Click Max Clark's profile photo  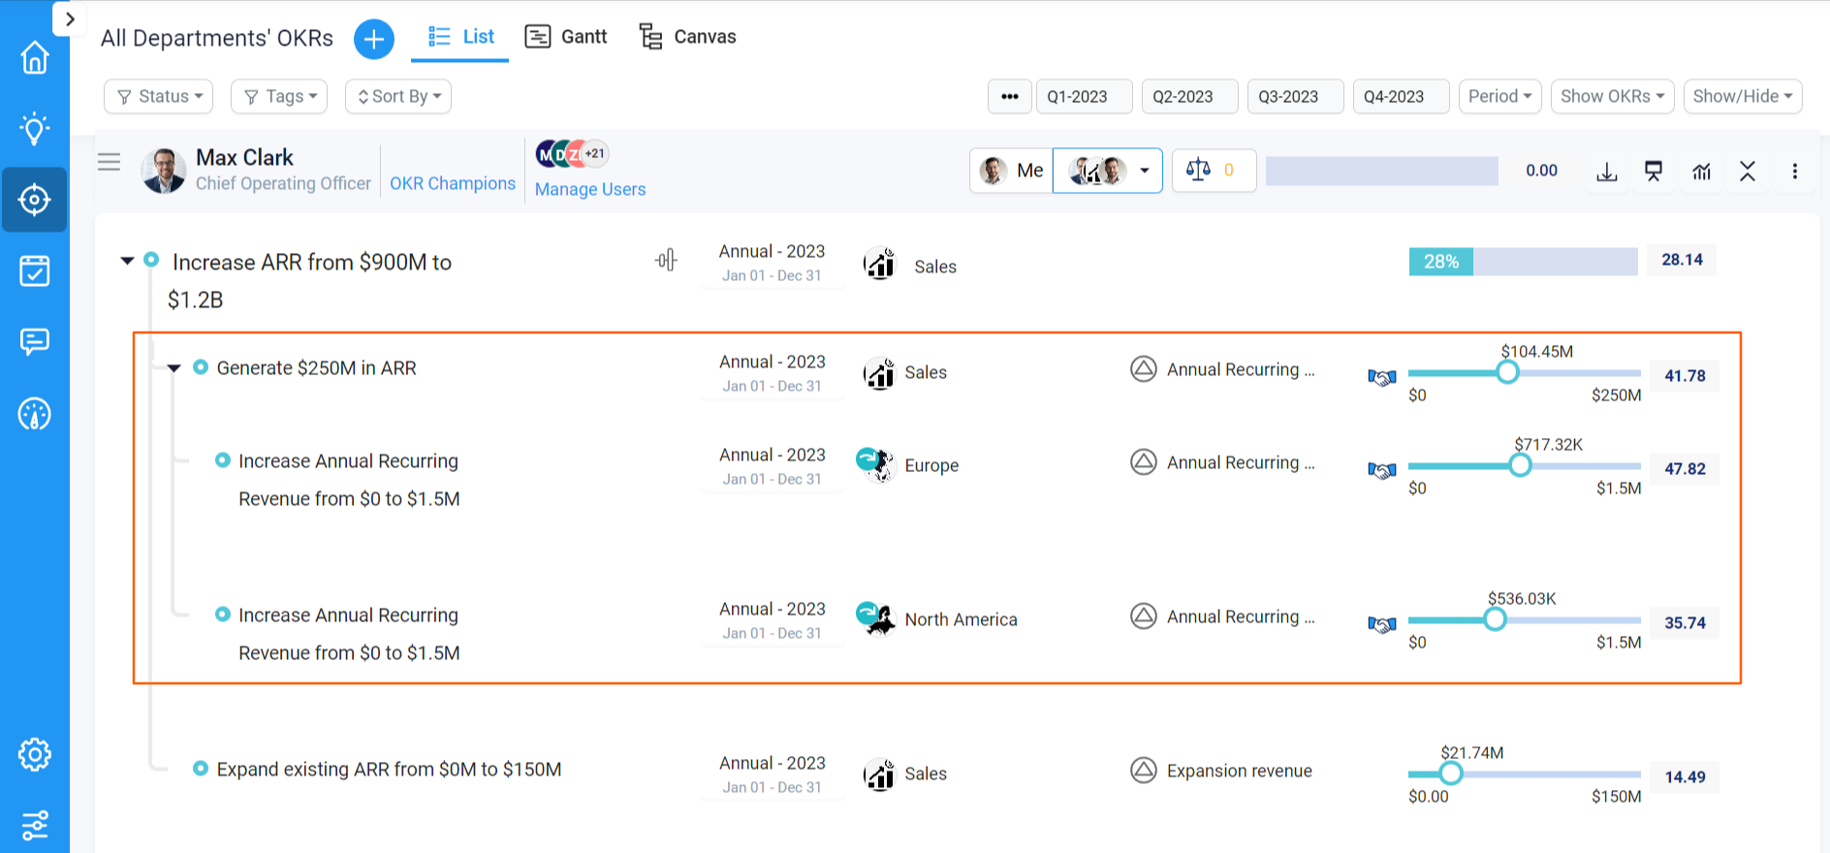[x=164, y=171]
